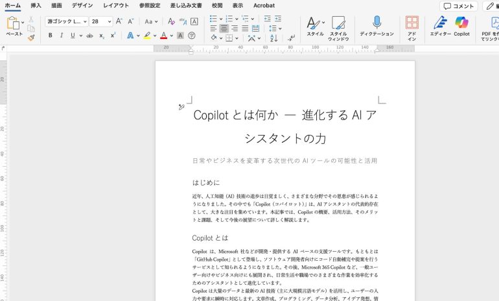Increase indent with the indent icon
The image size is (499, 301).
278,18
